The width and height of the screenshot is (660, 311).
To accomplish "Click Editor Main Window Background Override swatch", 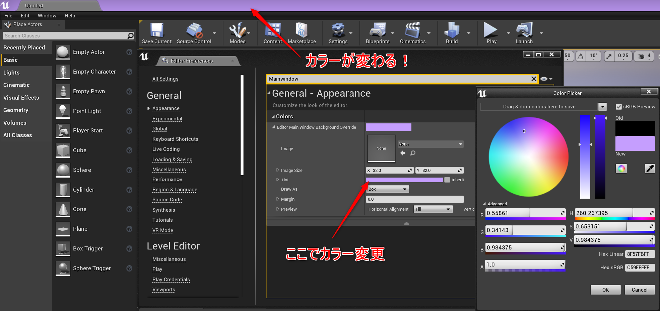I will 388,127.
